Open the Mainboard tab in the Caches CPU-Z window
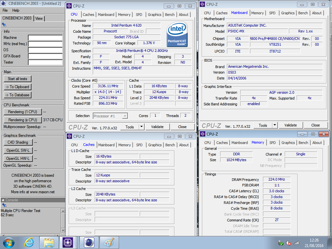 click(x=106, y=145)
